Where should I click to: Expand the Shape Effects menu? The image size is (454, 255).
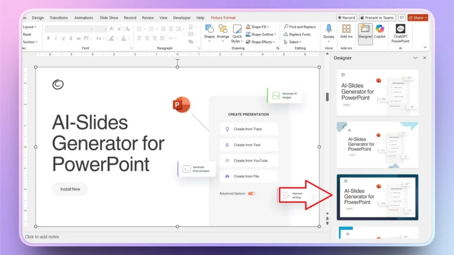point(261,42)
